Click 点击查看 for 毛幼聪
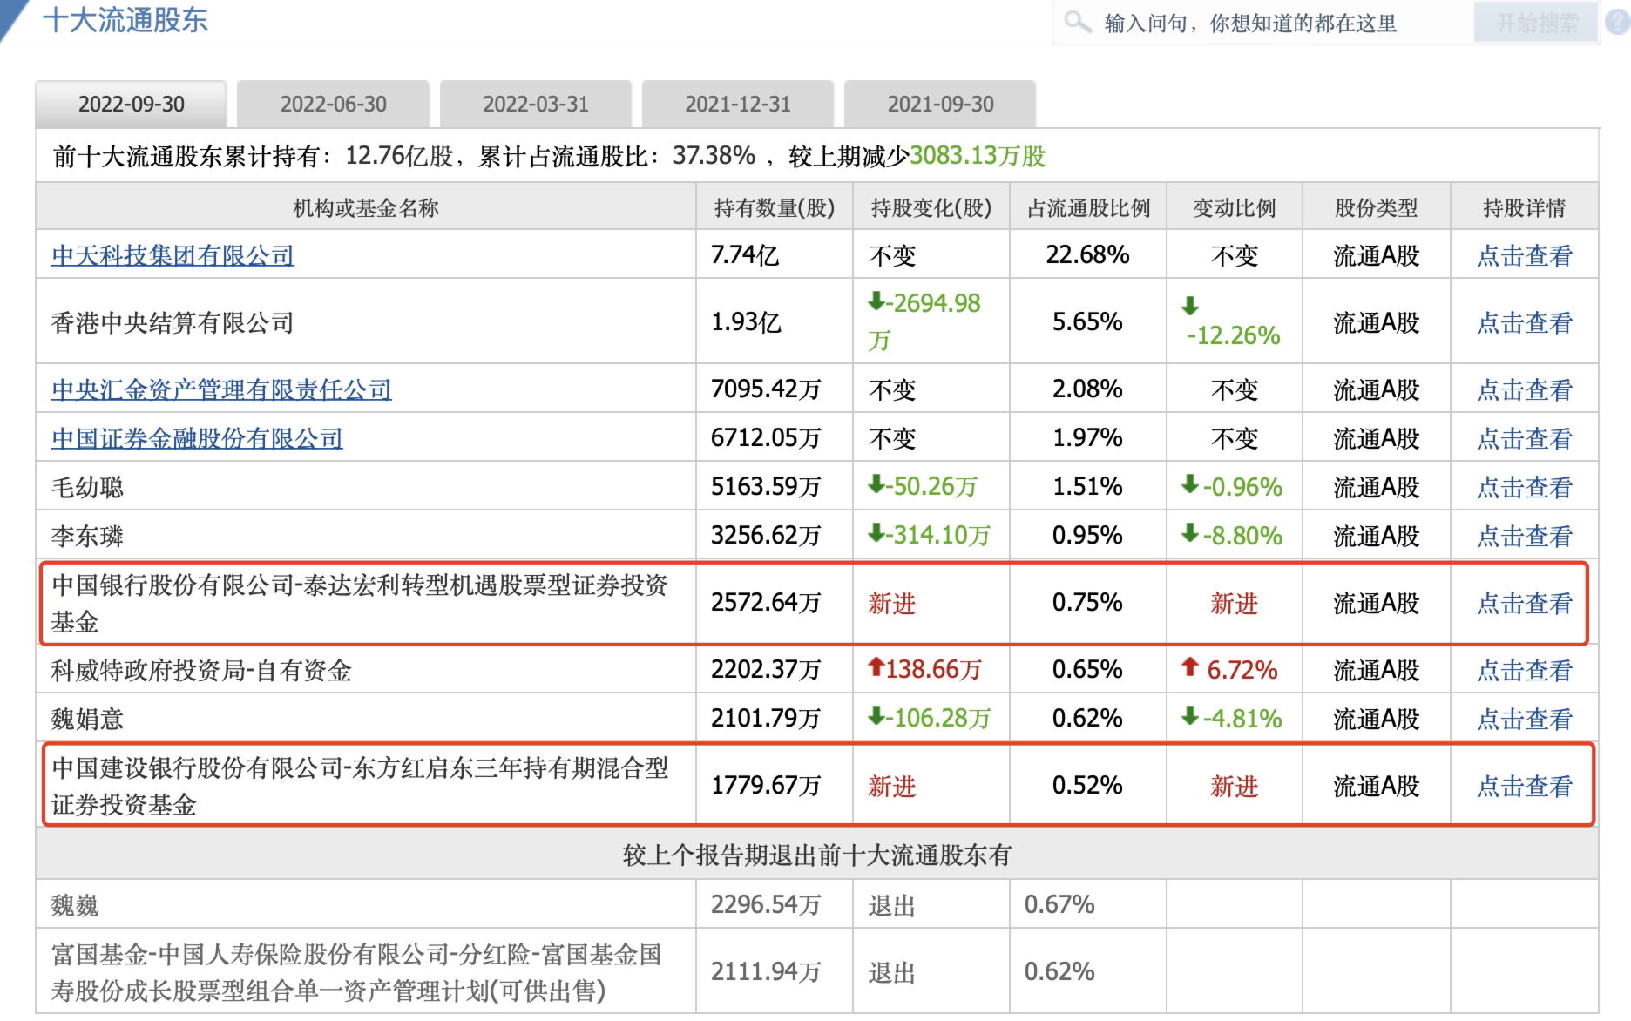The width and height of the screenshot is (1631, 1021). point(1525,487)
